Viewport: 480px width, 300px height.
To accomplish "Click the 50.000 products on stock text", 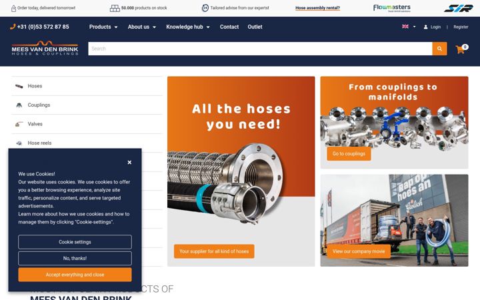I will tap(144, 8).
